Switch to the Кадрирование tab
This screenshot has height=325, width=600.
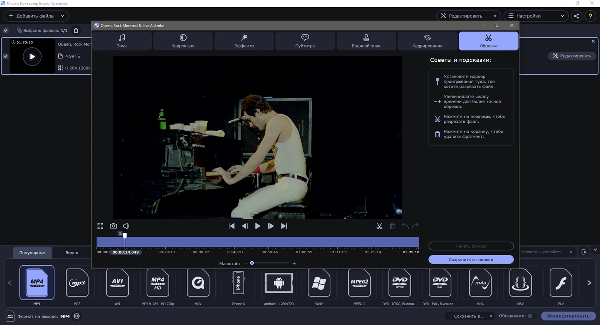(427, 41)
